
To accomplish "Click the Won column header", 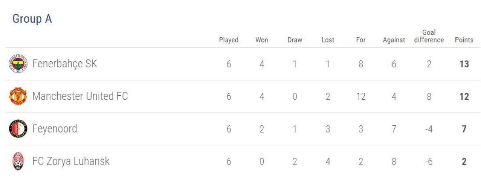I will (x=262, y=40).
